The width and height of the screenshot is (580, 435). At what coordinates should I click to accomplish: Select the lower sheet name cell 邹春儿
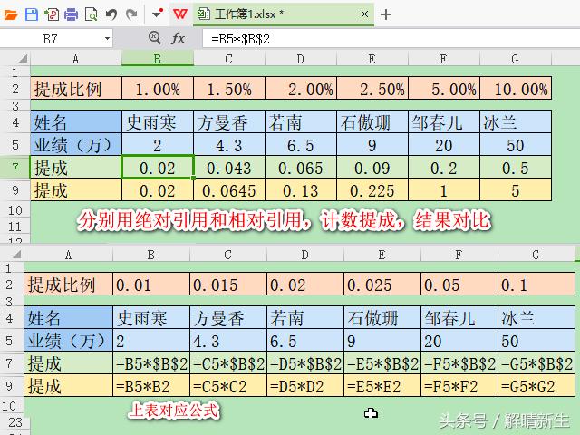459,318
